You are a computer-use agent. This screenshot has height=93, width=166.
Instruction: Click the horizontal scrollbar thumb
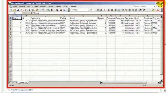click(125, 83)
